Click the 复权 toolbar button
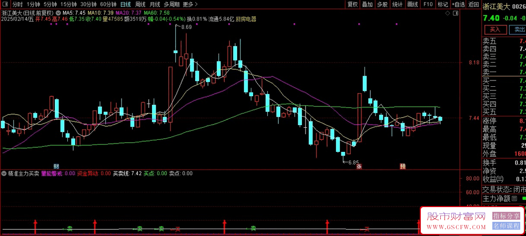The image size is (526, 236). pyautogui.click(x=352, y=4)
